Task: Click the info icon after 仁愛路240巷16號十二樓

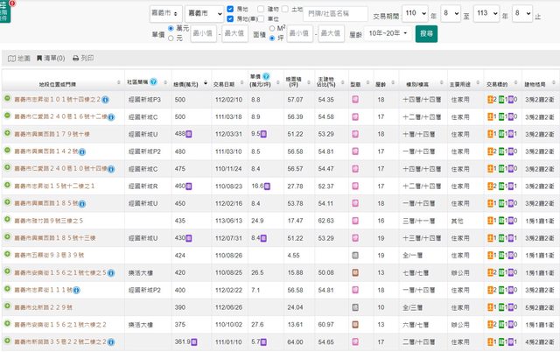Action: (113, 116)
